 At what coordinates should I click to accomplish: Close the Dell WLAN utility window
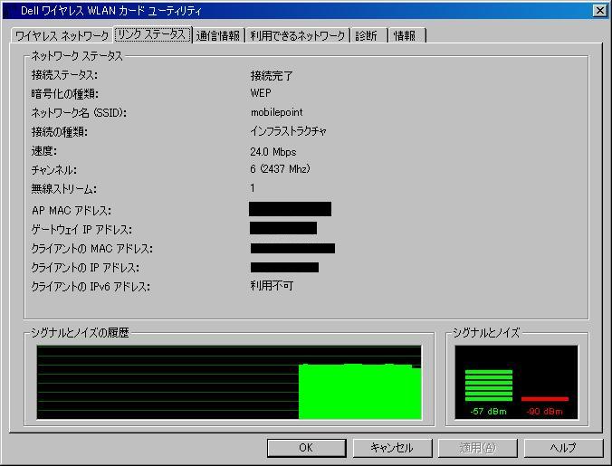click(x=599, y=11)
